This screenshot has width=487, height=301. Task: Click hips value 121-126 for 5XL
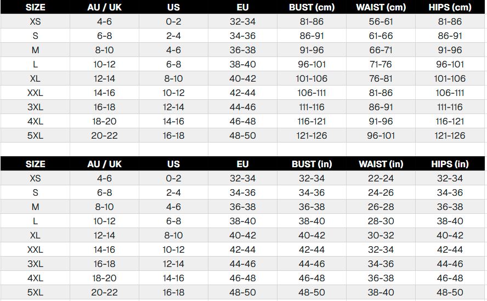[450, 135]
